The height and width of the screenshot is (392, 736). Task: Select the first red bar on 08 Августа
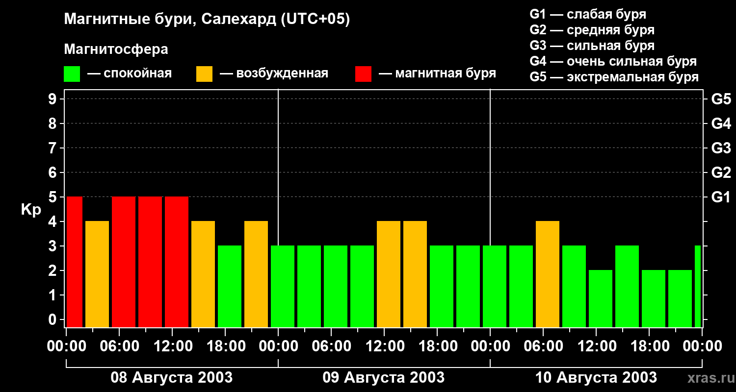[75, 262]
